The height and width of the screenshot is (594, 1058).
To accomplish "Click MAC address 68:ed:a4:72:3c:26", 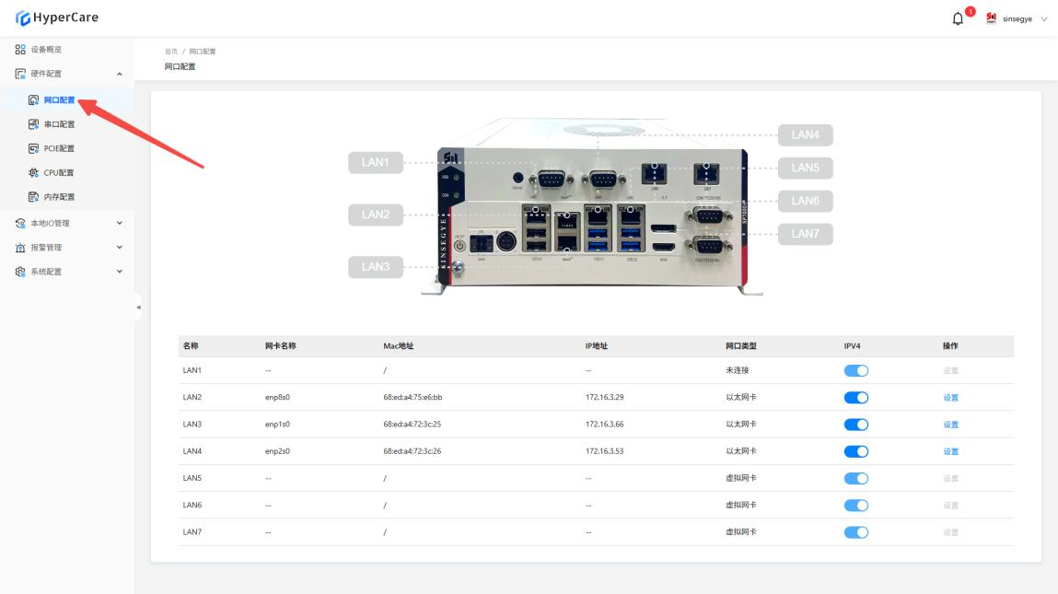I will (x=413, y=451).
